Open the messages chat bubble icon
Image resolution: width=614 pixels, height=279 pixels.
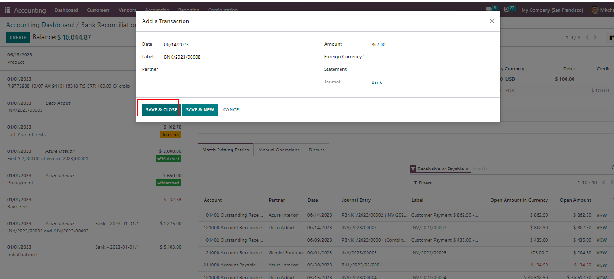point(488,9)
